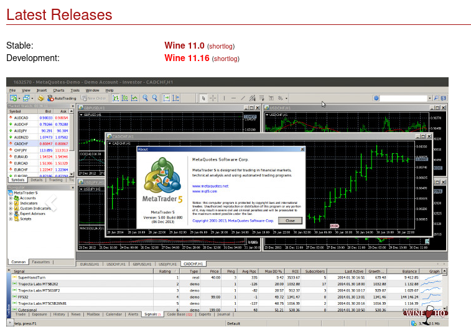
Task: Click the community chat icon at toolbar end
Action: [x=443, y=98]
